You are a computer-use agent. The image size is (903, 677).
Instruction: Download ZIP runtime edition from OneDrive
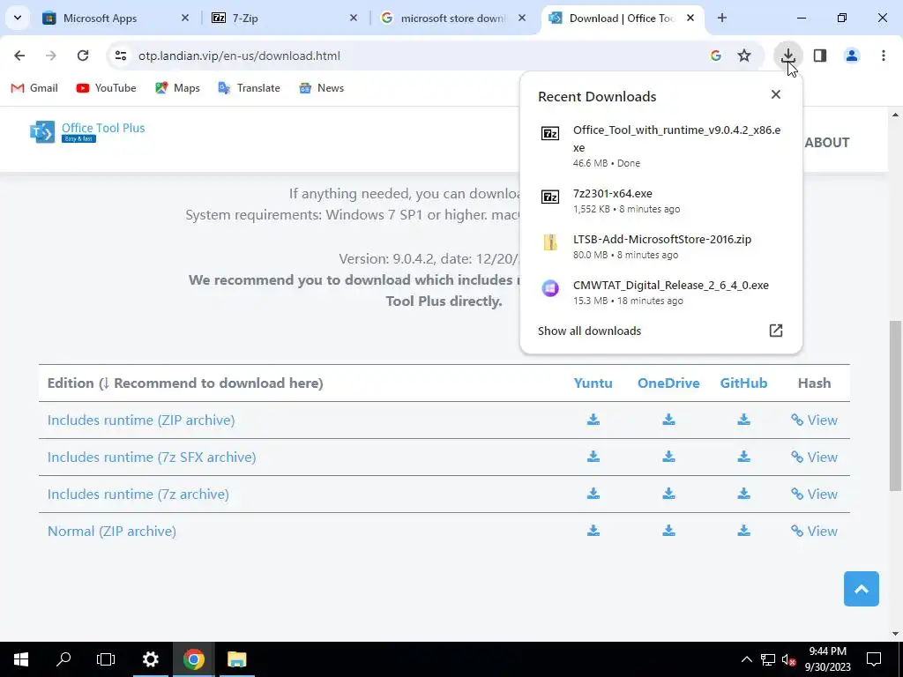tap(668, 420)
